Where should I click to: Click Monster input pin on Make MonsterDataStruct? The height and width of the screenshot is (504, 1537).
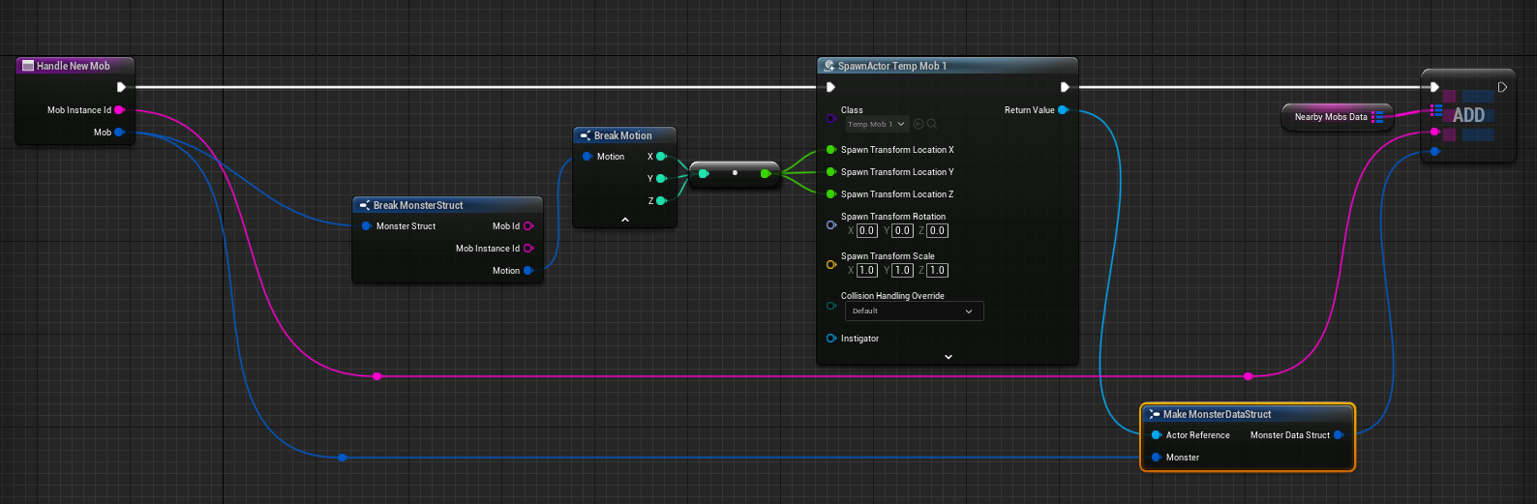[x=1157, y=458]
